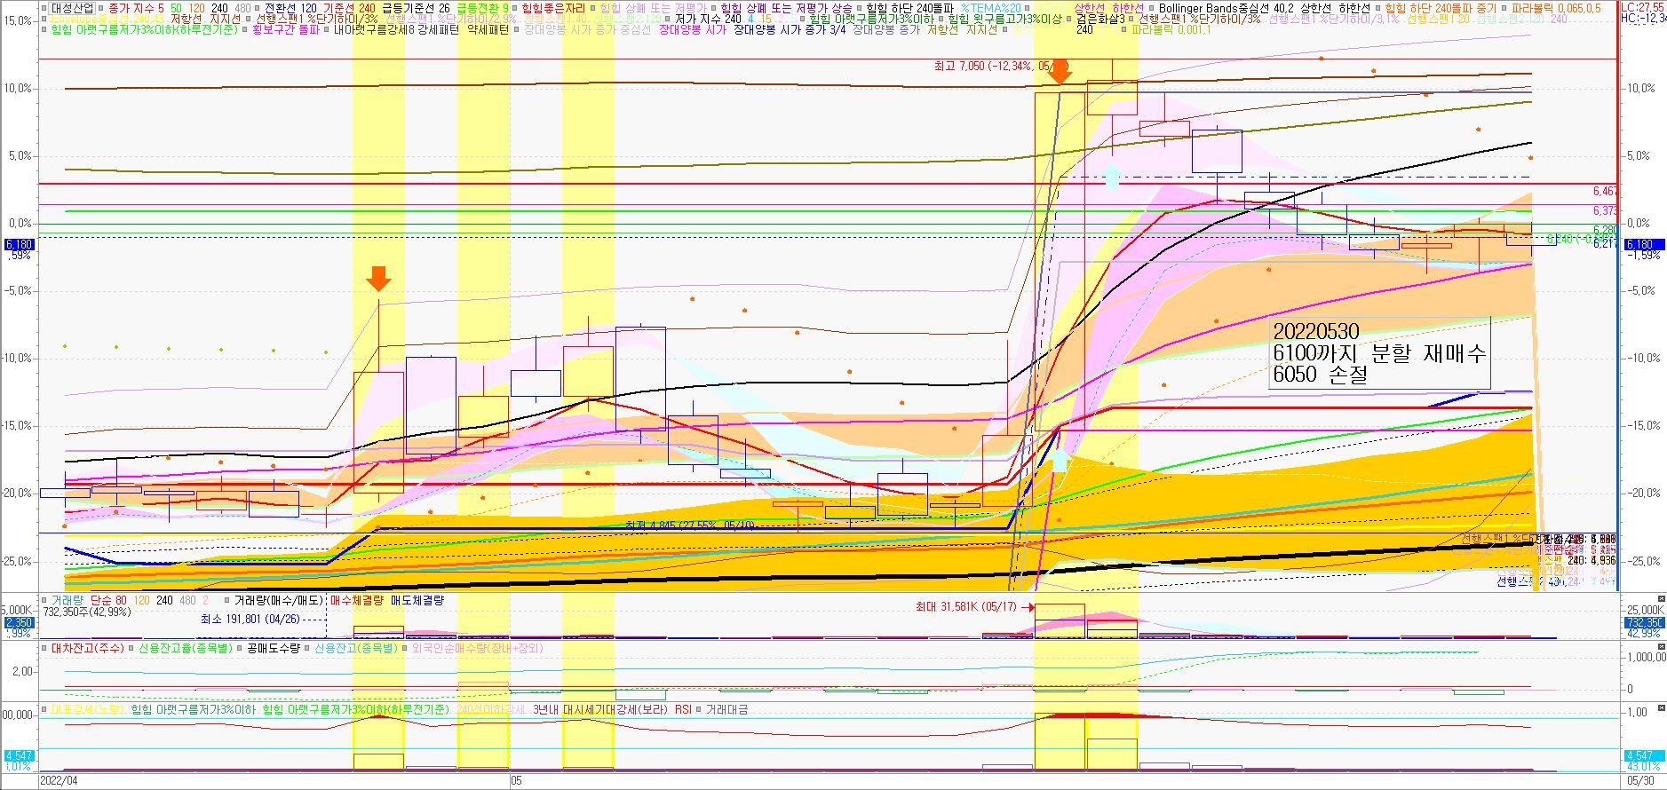Select the lower light-blue up arrow marker
Viewport: 1667px width, 790px height.
pyautogui.click(x=1060, y=460)
